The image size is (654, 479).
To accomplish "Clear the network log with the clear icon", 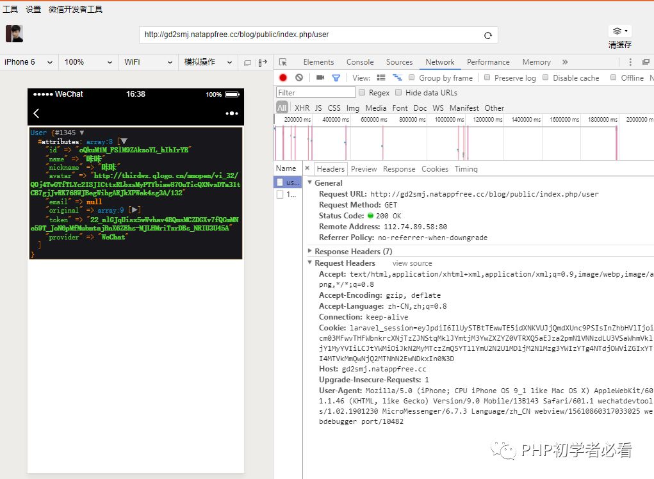I will coord(299,77).
